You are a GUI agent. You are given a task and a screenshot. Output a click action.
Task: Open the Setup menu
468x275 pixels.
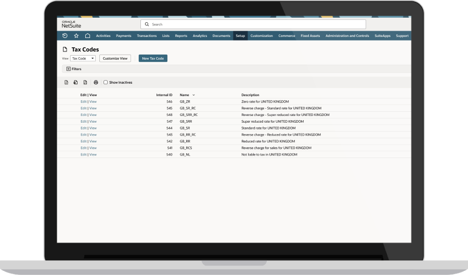point(240,36)
